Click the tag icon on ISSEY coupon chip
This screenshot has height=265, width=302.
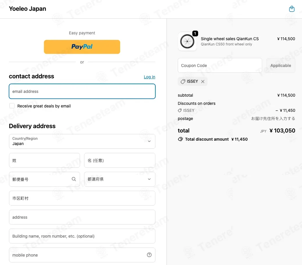pyautogui.click(x=183, y=82)
